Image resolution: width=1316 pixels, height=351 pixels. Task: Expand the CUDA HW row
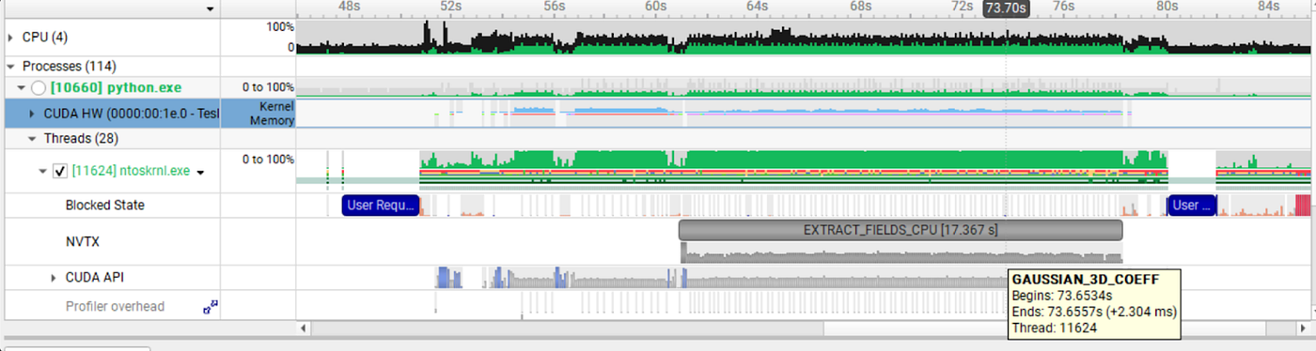click(33, 114)
